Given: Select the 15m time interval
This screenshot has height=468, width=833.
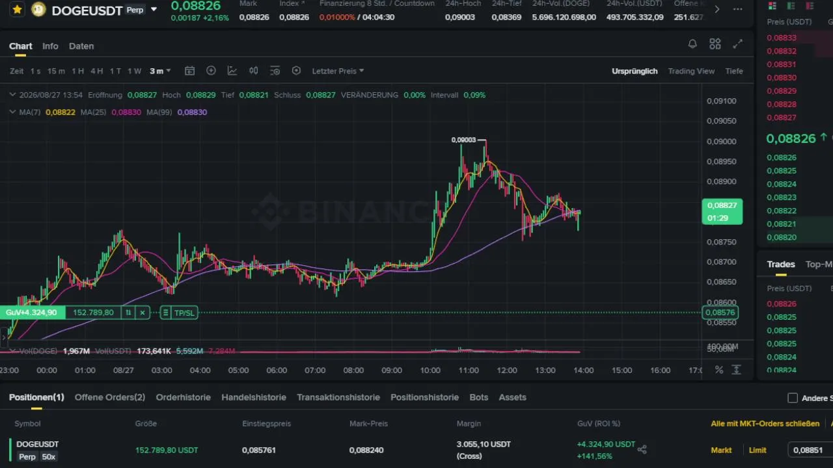Looking at the screenshot, I should pos(56,71).
